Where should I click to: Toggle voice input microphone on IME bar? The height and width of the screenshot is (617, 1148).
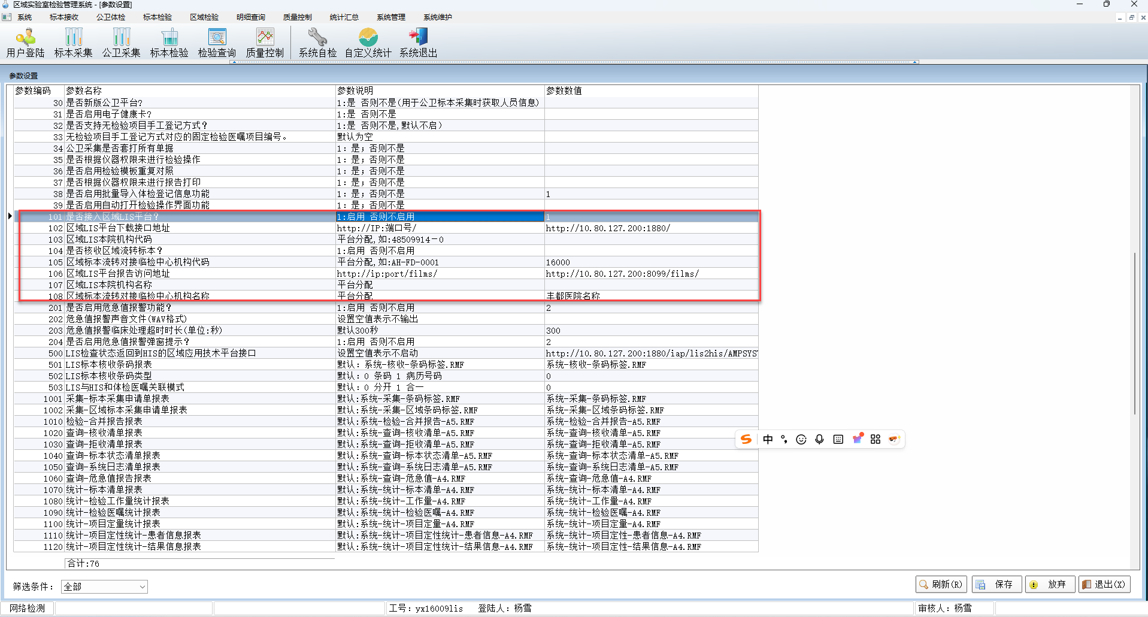(x=819, y=440)
